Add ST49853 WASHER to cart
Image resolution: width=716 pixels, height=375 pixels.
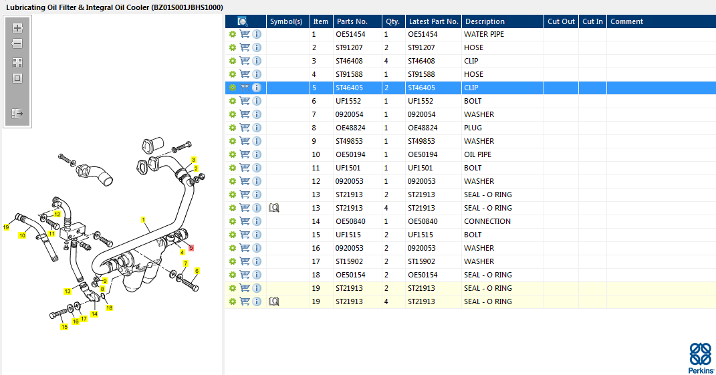click(x=245, y=140)
